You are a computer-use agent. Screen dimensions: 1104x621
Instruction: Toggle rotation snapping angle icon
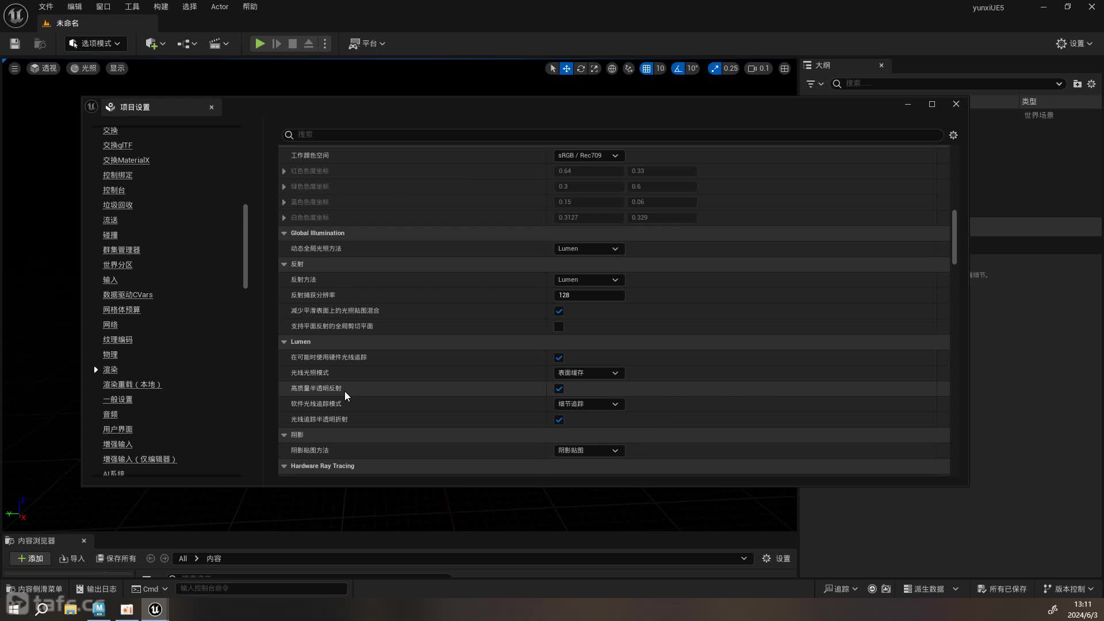[678, 68]
